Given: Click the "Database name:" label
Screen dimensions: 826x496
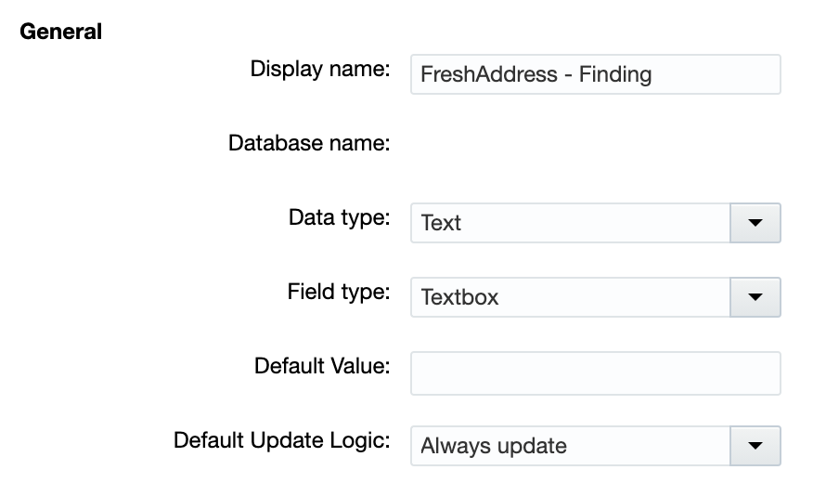Looking at the screenshot, I should [309, 143].
